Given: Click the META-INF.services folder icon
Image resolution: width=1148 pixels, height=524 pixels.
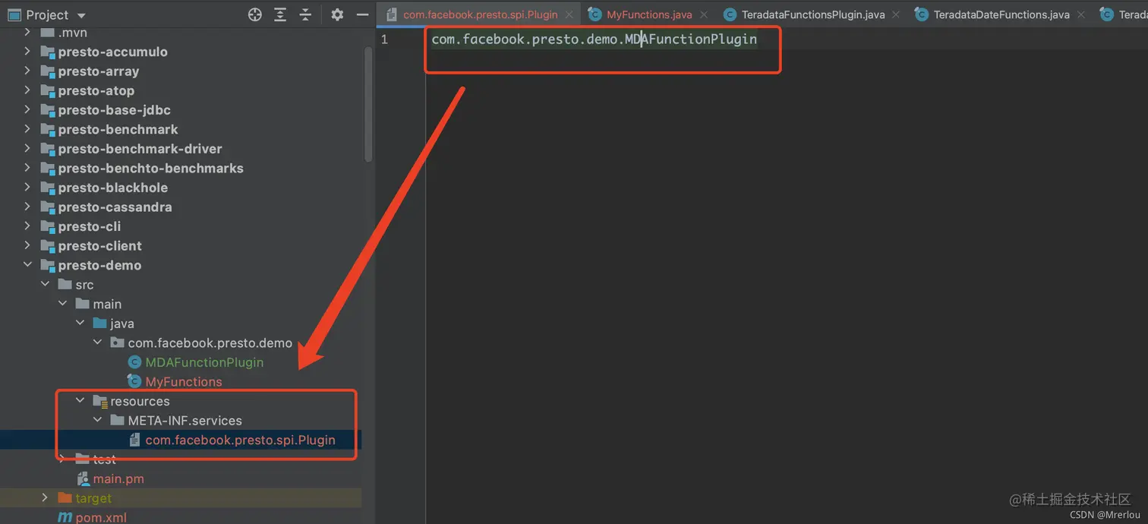Looking at the screenshot, I should [x=118, y=420].
